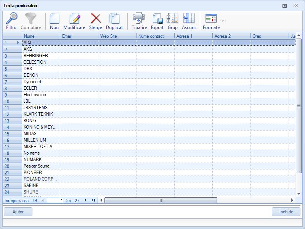
Task: Open the Filtru tool
Action: 11,21
